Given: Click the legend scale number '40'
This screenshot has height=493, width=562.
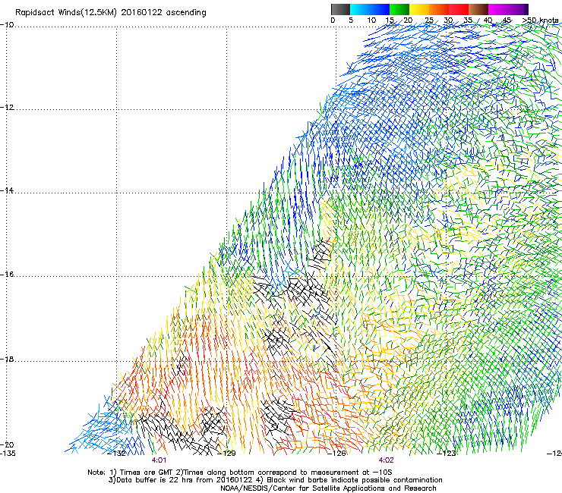Looking at the screenshot, I should [488, 20].
